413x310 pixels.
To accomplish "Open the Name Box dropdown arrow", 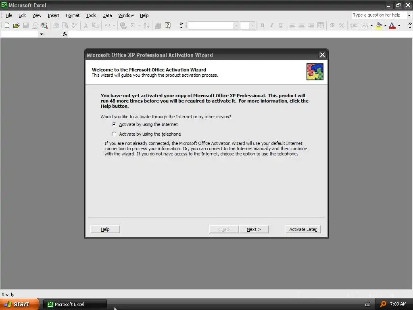I will click(x=42, y=34).
